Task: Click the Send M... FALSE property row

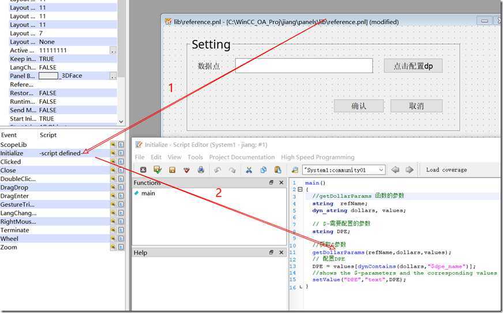Action: pyautogui.click(x=63, y=110)
